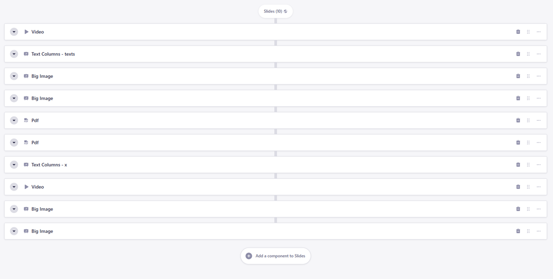553x279 pixels.
Task: Expand the second Pdf component
Action: [14, 142]
